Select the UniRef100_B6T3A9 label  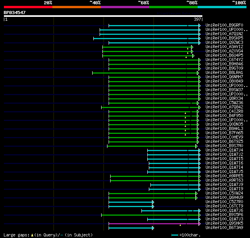tap(224, 228)
